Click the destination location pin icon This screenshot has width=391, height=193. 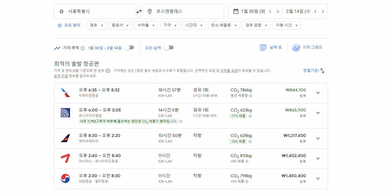click(150, 11)
